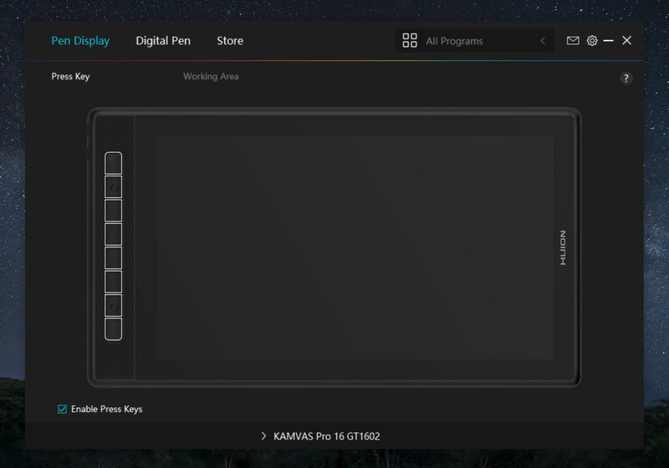Select the eighth bottom press key

pos(114,329)
